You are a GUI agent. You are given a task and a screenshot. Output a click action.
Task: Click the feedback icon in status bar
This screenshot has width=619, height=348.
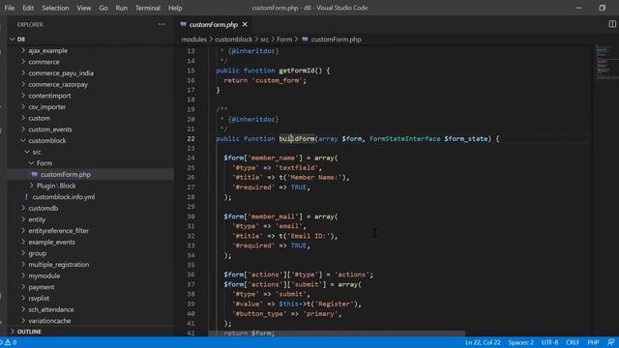click(x=610, y=342)
